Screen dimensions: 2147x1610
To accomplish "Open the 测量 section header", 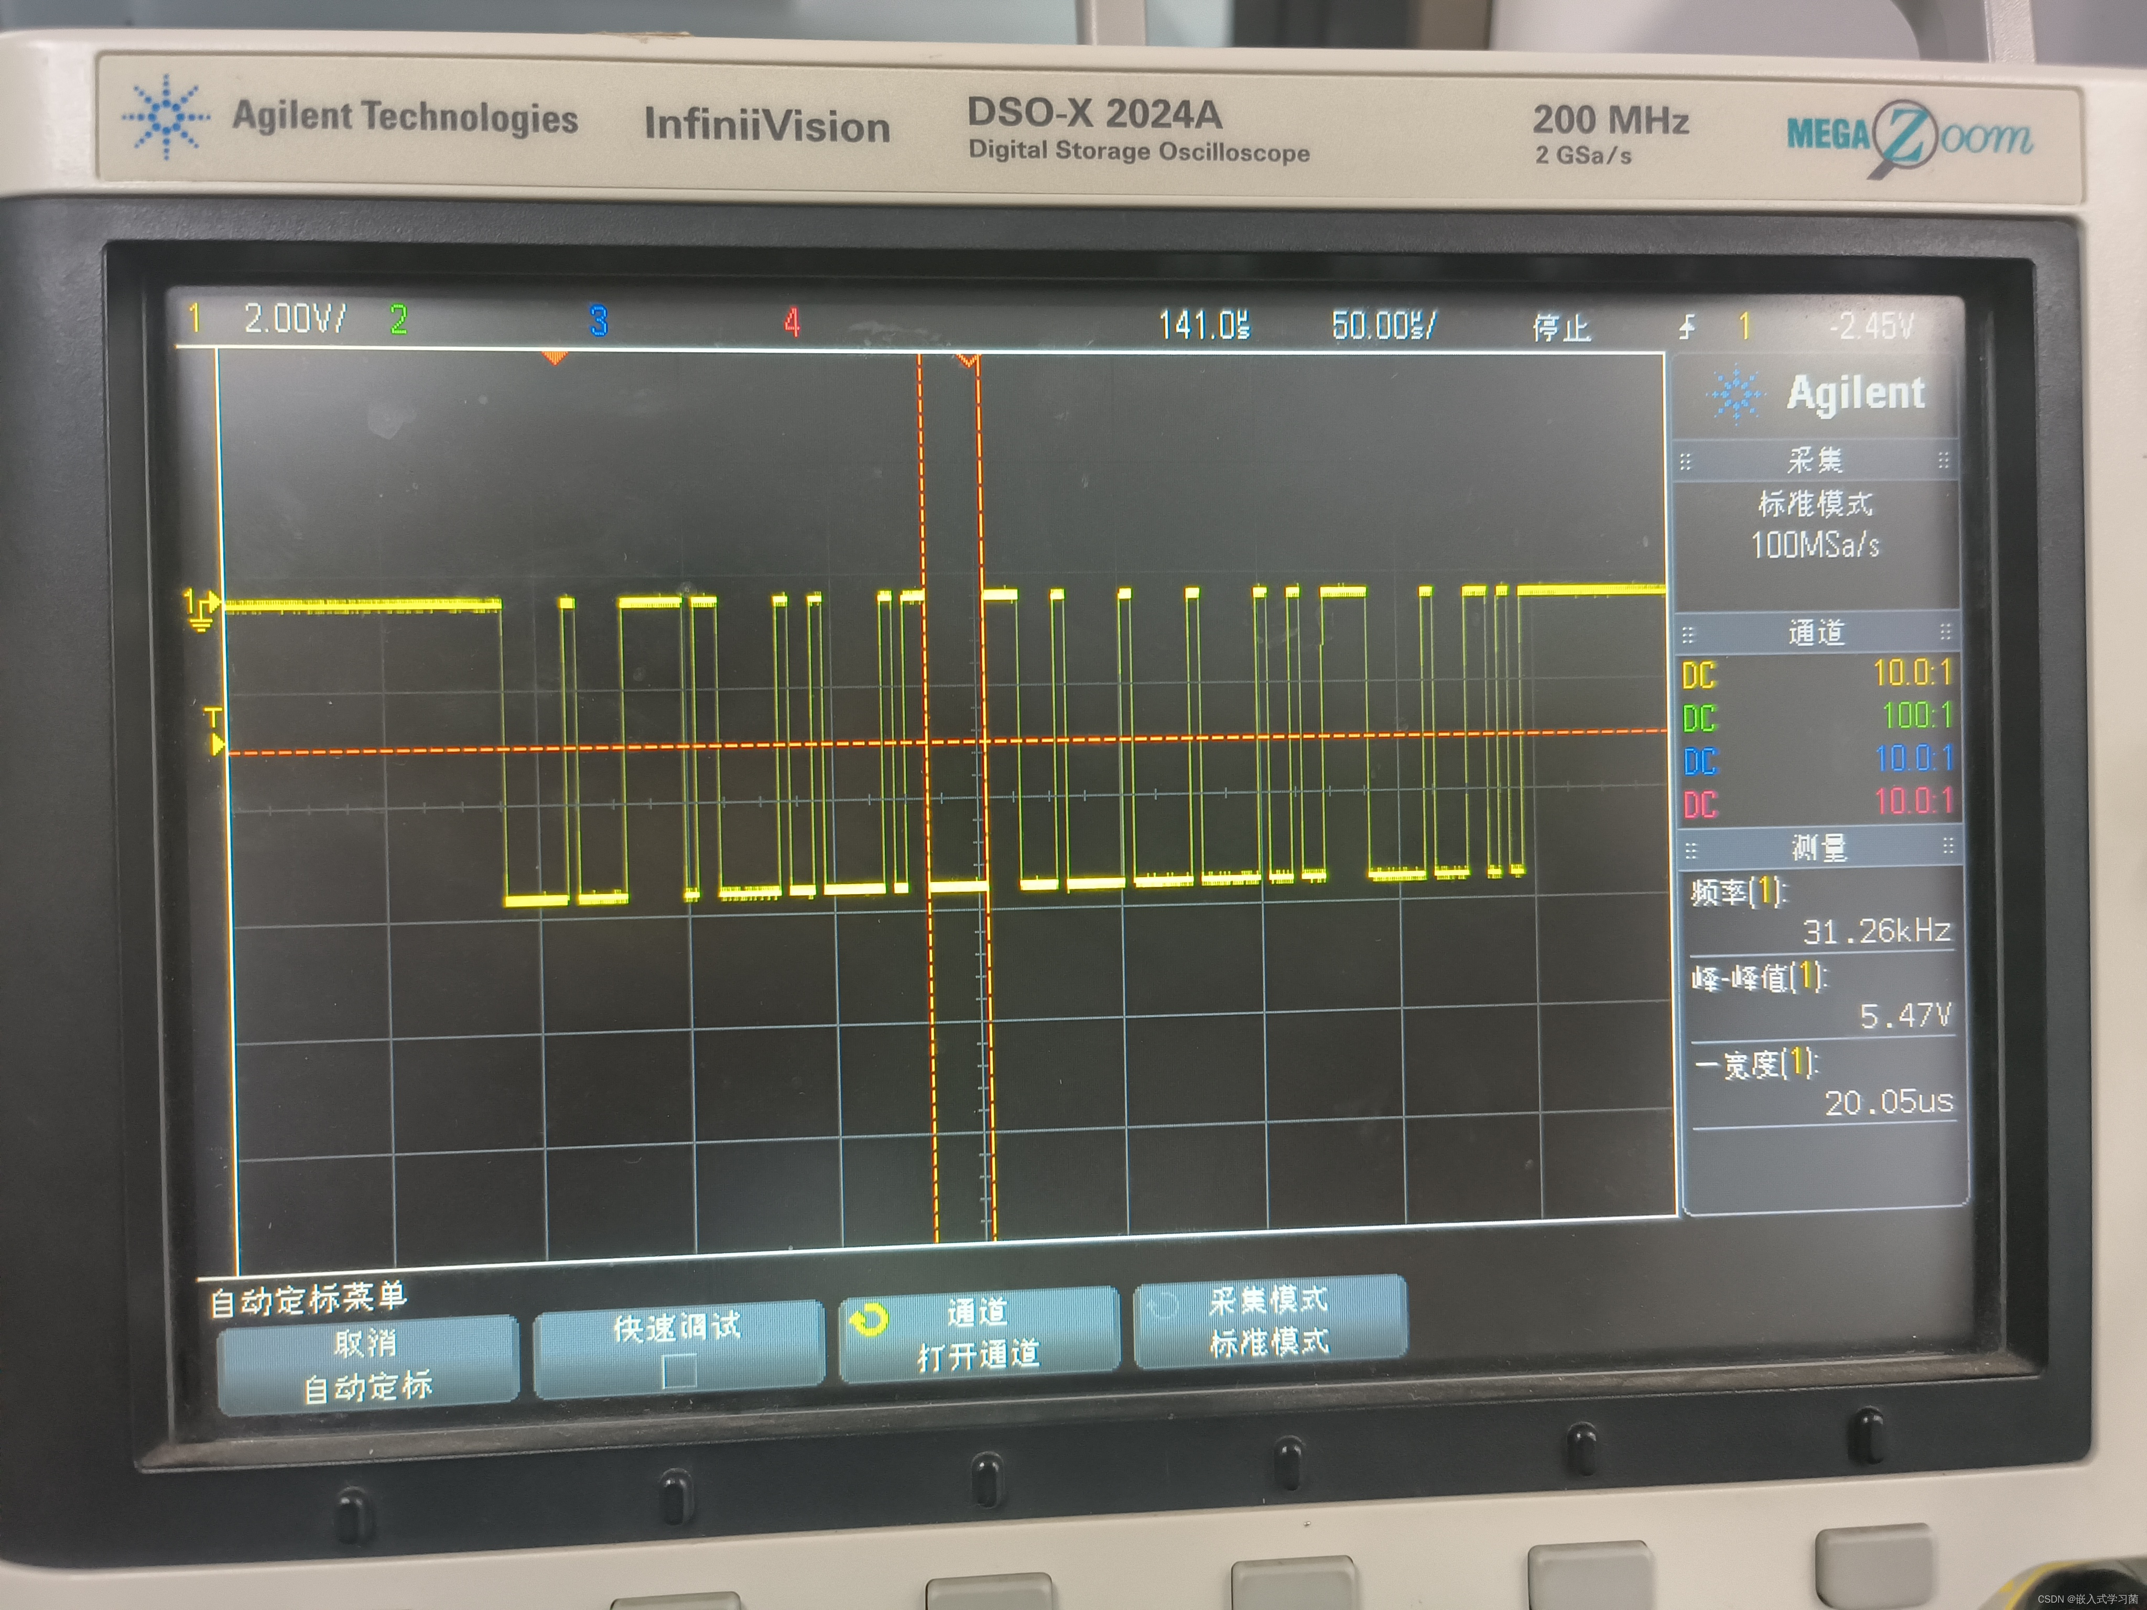I will tap(1819, 848).
